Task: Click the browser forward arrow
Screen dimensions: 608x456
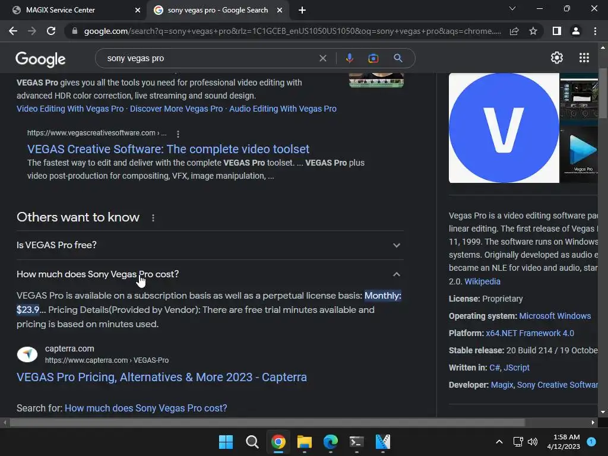Action: tap(32, 31)
